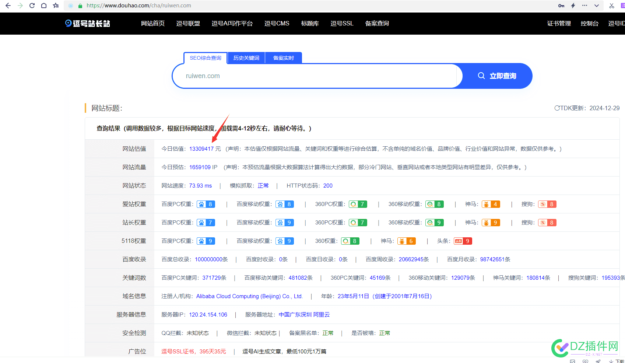Click the domain age 23年5月11日 text
The image size is (625, 363).
[353, 296]
